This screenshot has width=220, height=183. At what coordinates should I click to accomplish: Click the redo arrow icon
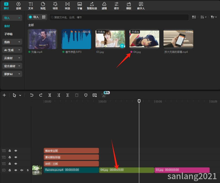click(41, 95)
